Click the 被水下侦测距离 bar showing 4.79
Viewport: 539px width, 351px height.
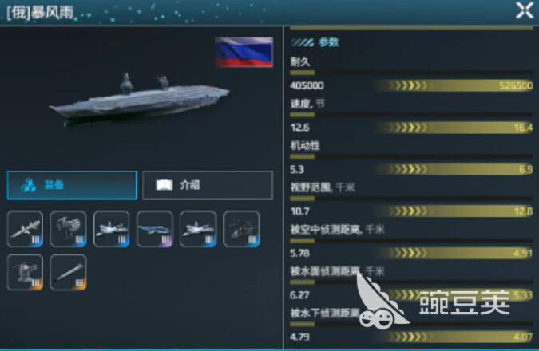[411, 337]
